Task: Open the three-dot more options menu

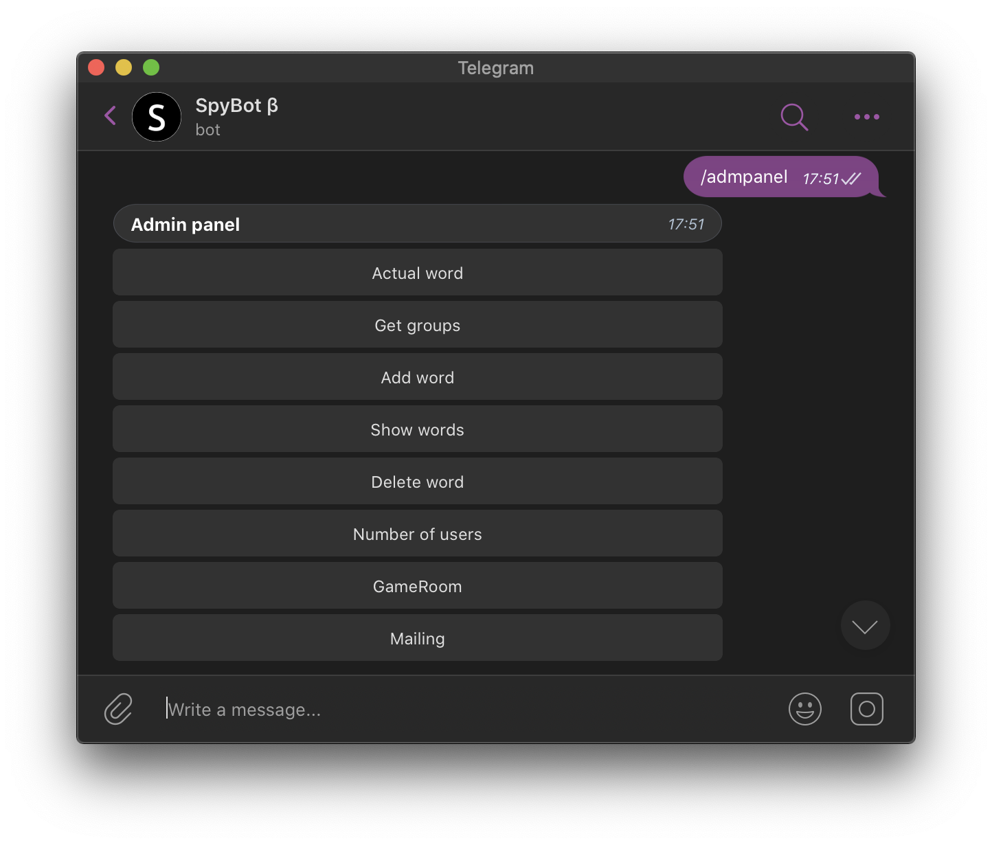Action: coord(866,117)
